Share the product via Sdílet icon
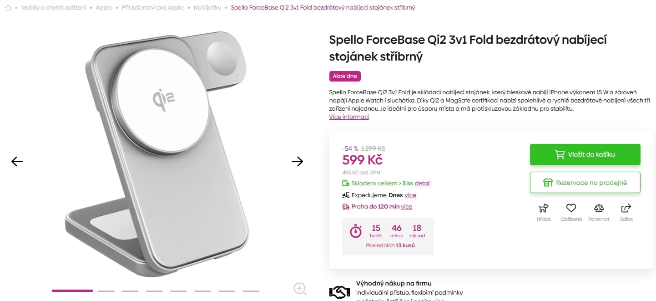The height and width of the screenshot is (301, 656). coord(626,209)
